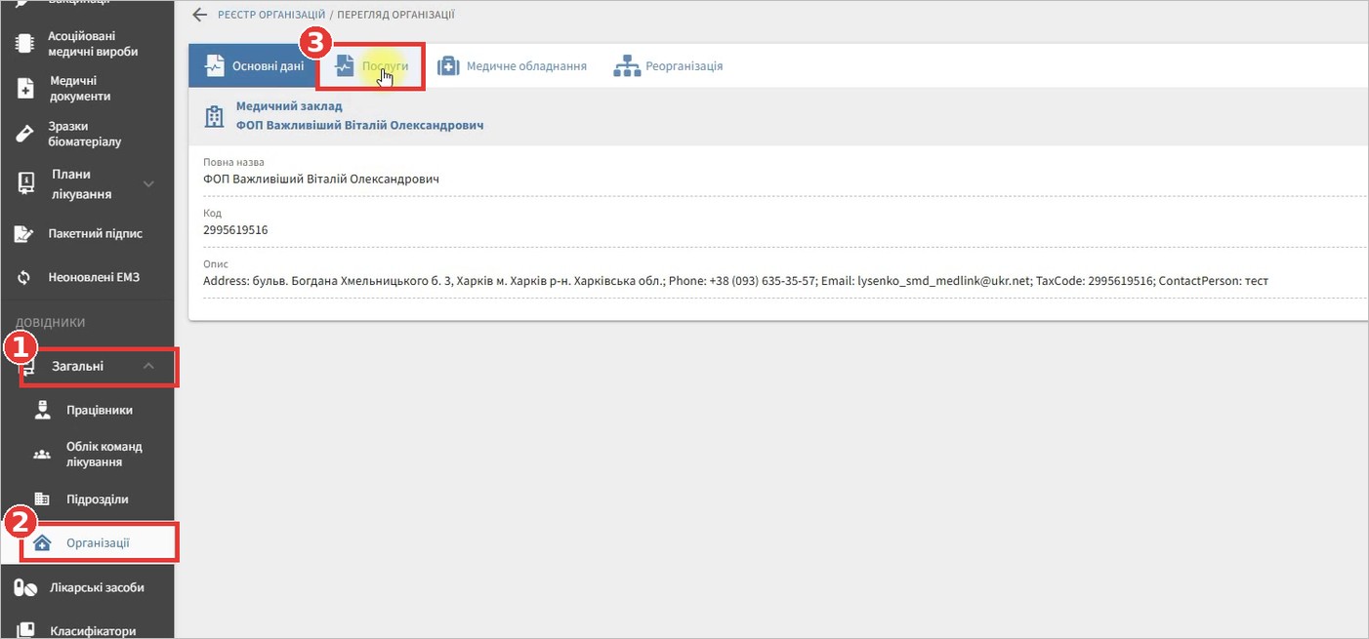Viewport: 1369px width, 639px height.
Task: Click the test tube icon for Зразки біоматеріалу
Action: click(x=25, y=134)
